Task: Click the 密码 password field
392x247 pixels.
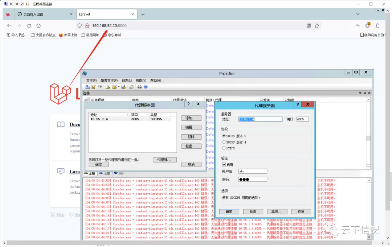Action: click(253, 179)
